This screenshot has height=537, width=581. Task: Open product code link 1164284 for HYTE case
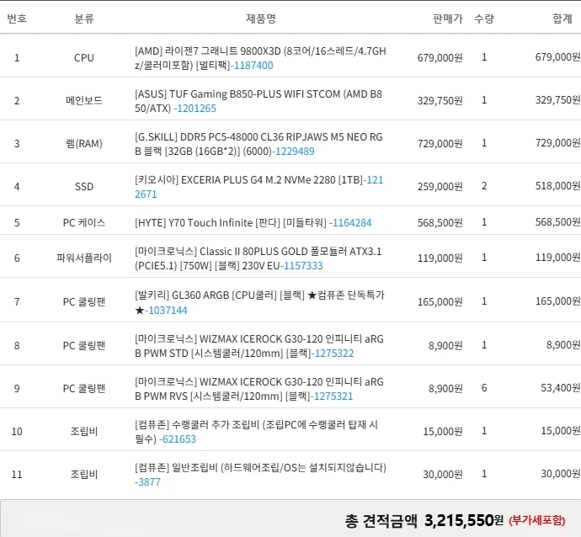tap(352, 223)
